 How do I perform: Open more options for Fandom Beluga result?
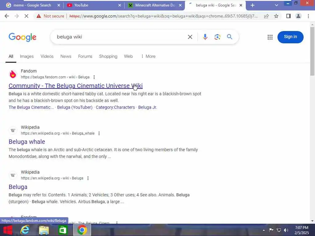tap(94, 77)
